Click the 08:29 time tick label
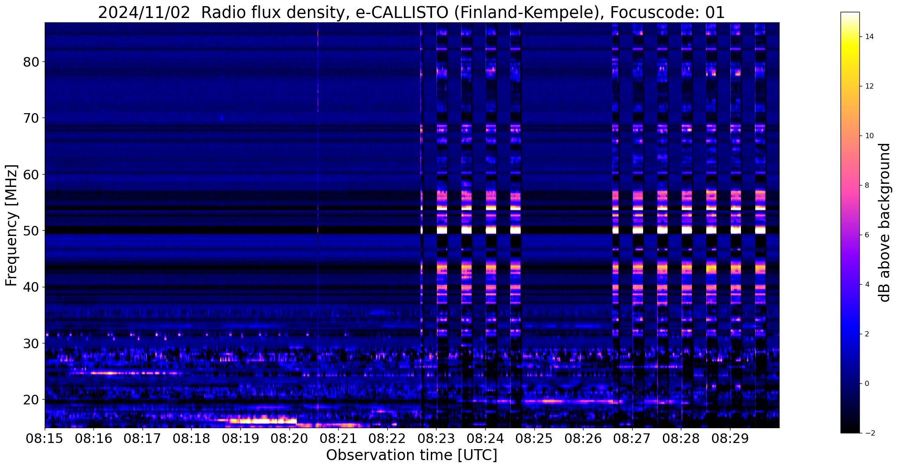 click(x=730, y=439)
